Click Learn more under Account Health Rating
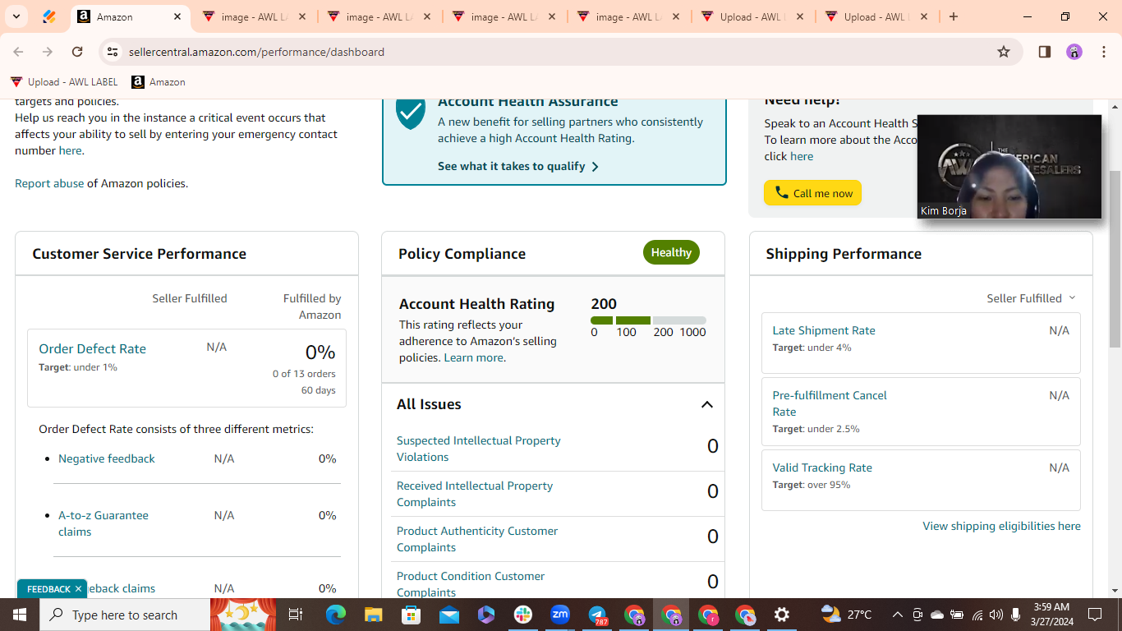The width and height of the screenshot is (1122, 631). coord(473,357)
